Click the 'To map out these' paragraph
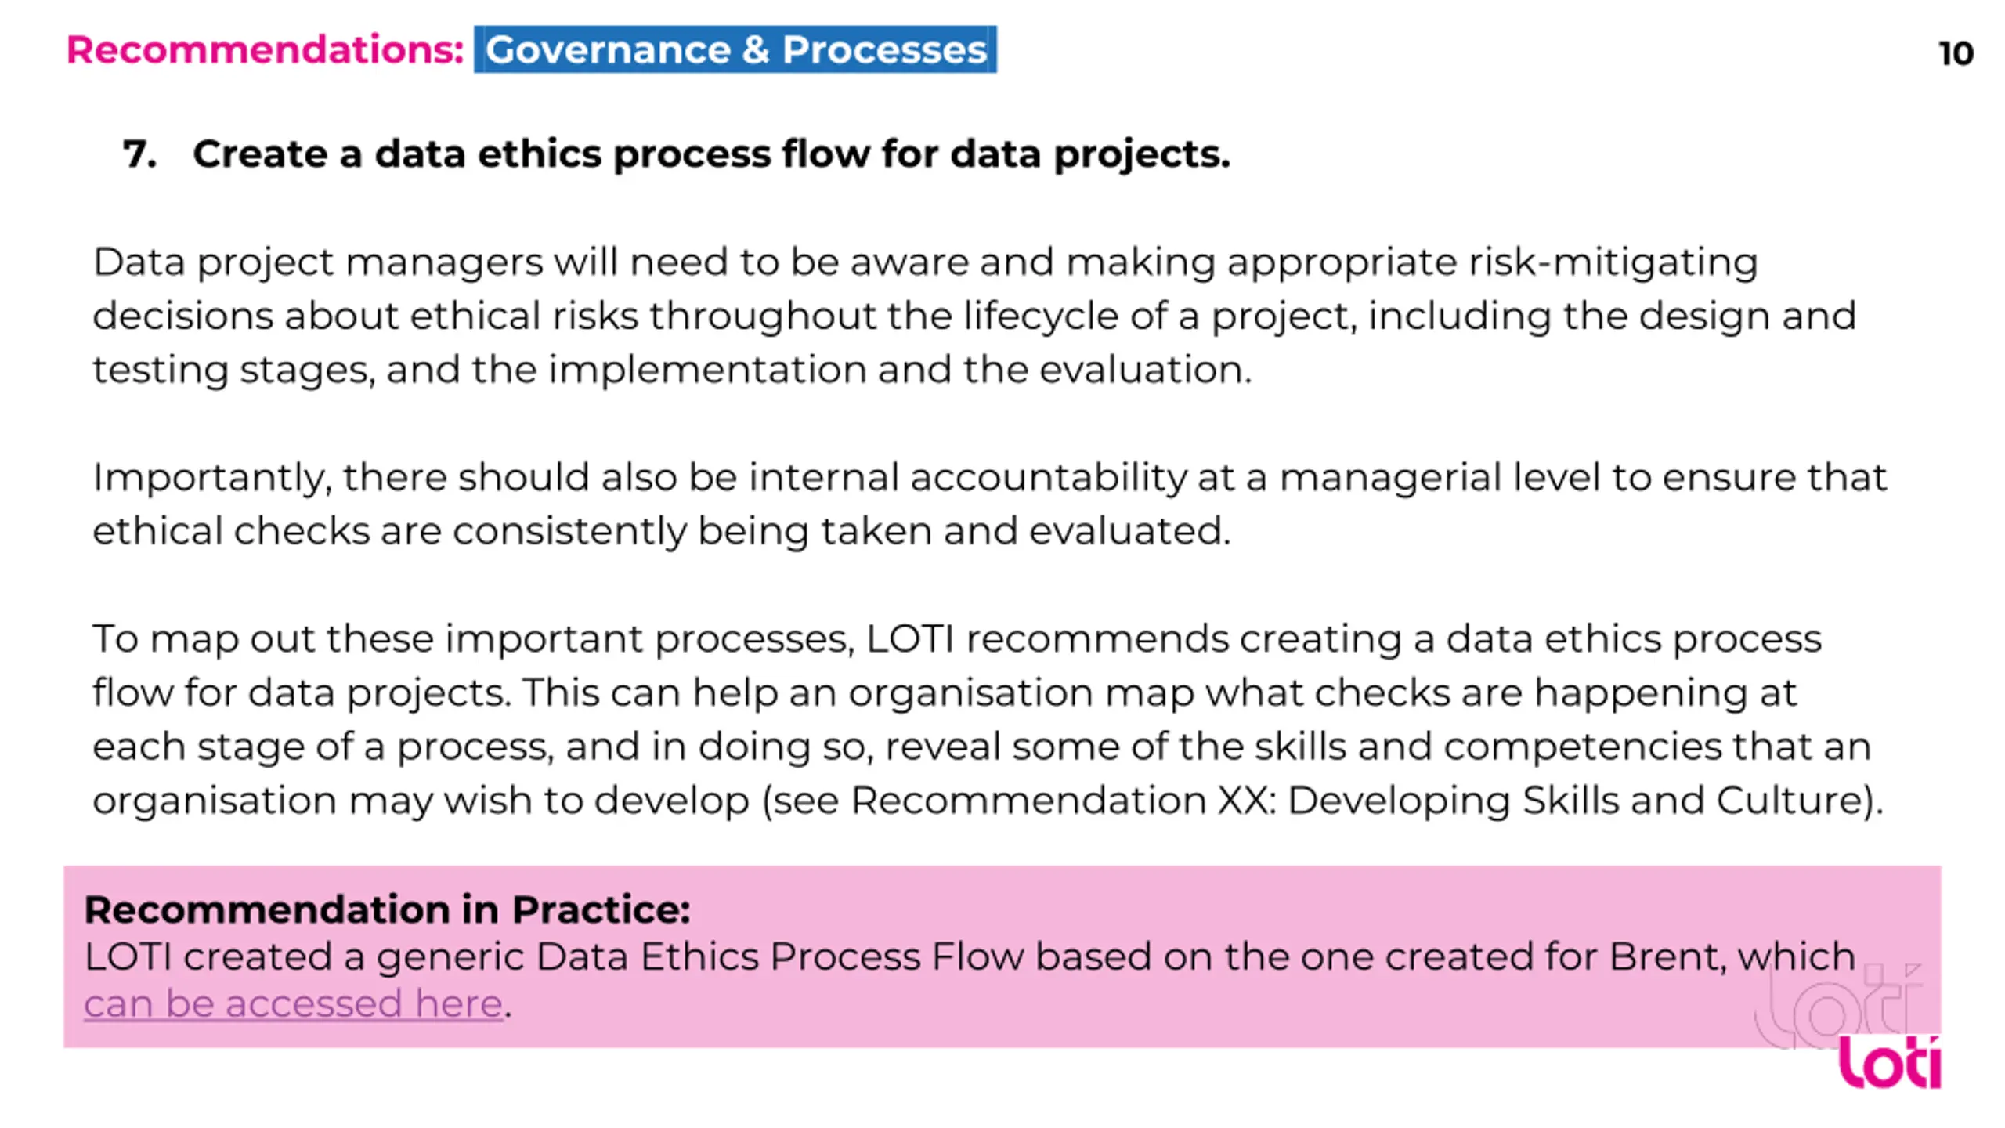Image resolution: width=2005 pixels, height=1128 pixels. point(988,719)
